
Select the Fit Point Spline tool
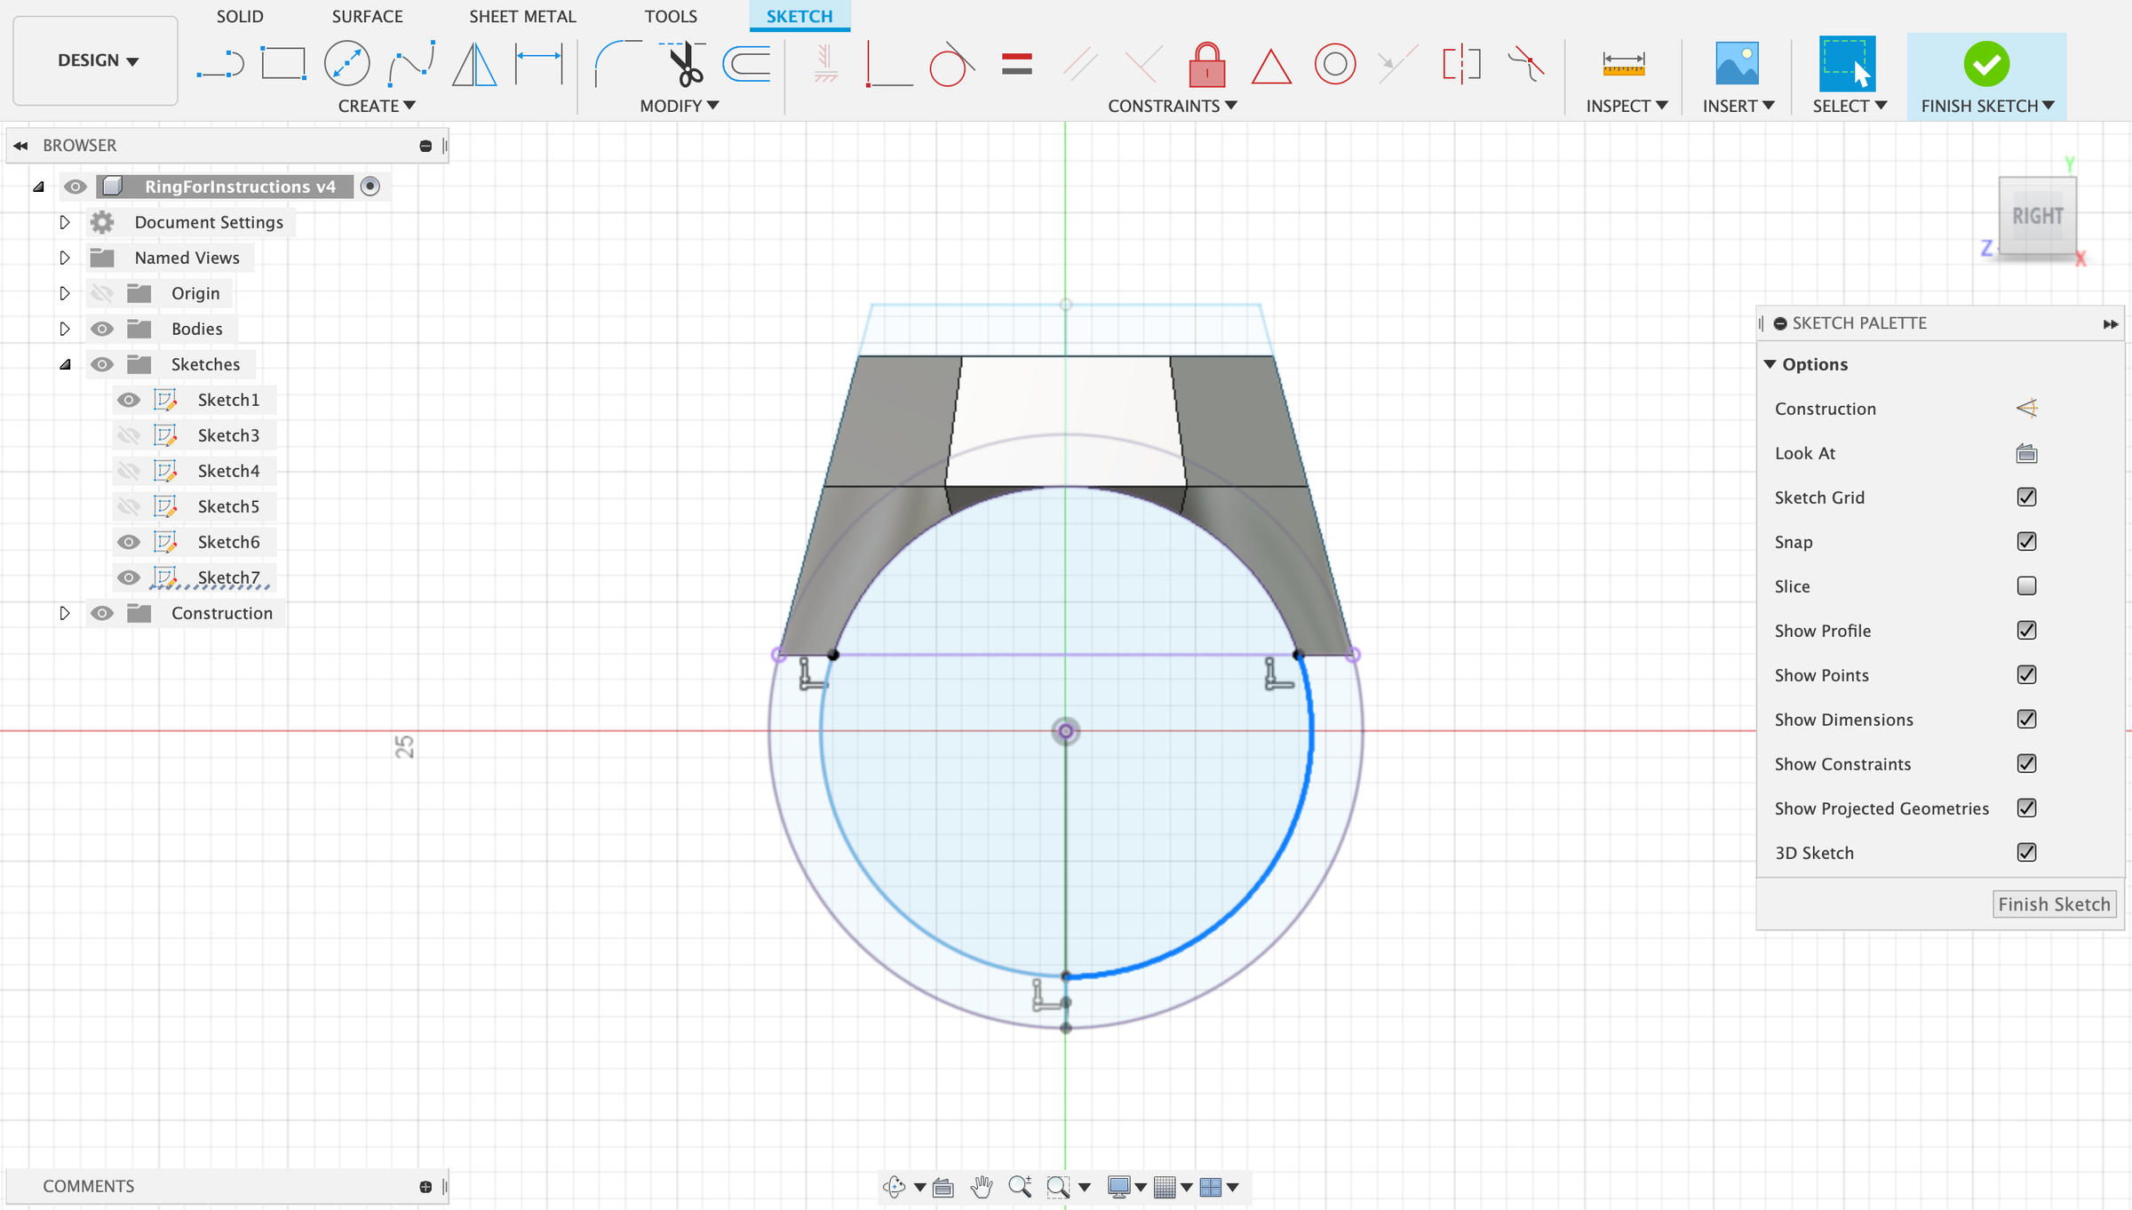click(410, 63)
